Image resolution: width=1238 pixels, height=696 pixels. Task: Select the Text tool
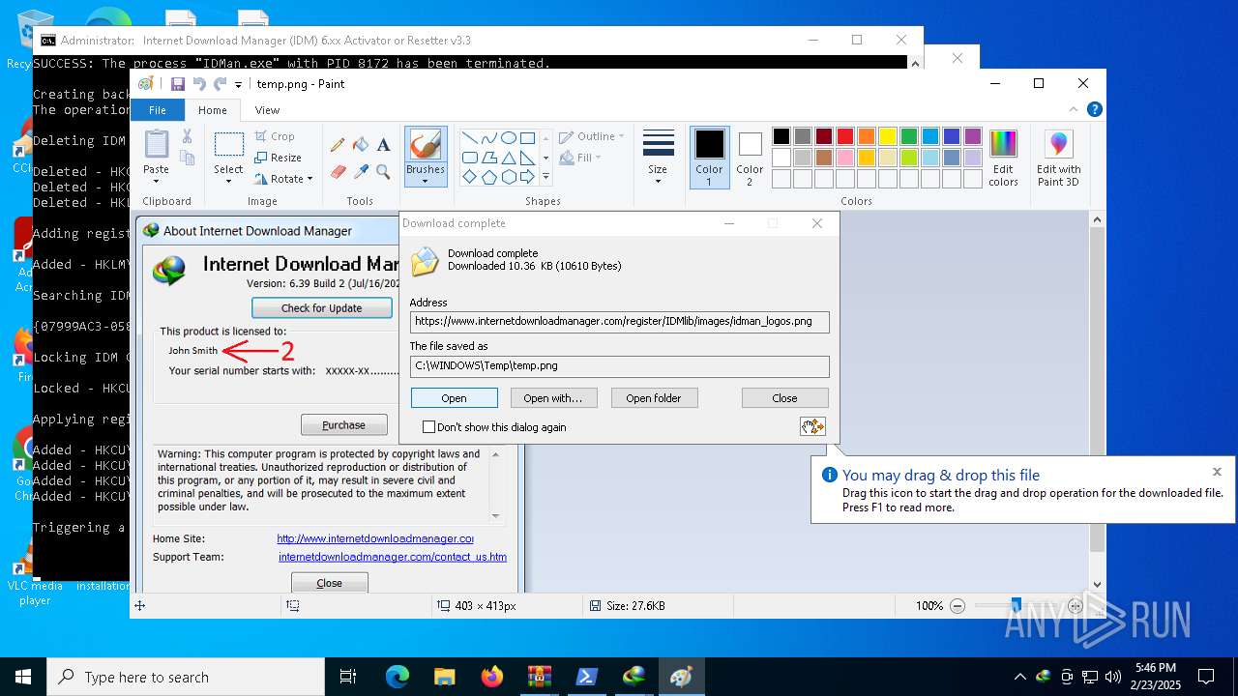[x=383, y=145]
